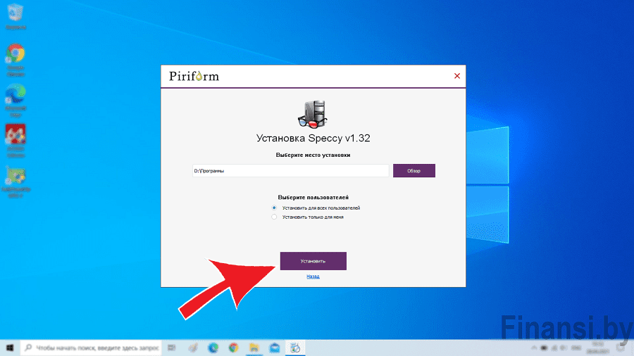Image resolution: width=634 pixels, height=356 pixels.
Task: Click the taskbar search box
Action: (91, 348)
